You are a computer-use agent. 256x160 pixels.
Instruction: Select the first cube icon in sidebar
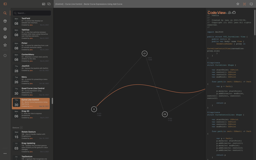point(5,21)
